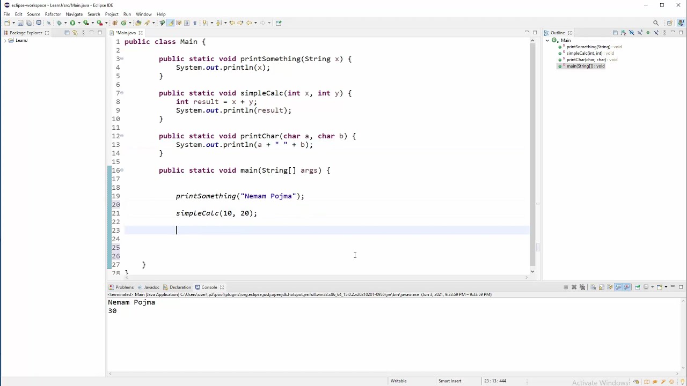Screen dimensions: 687x386
Task: Minimize the Console view panel
Action: [673, 287]
